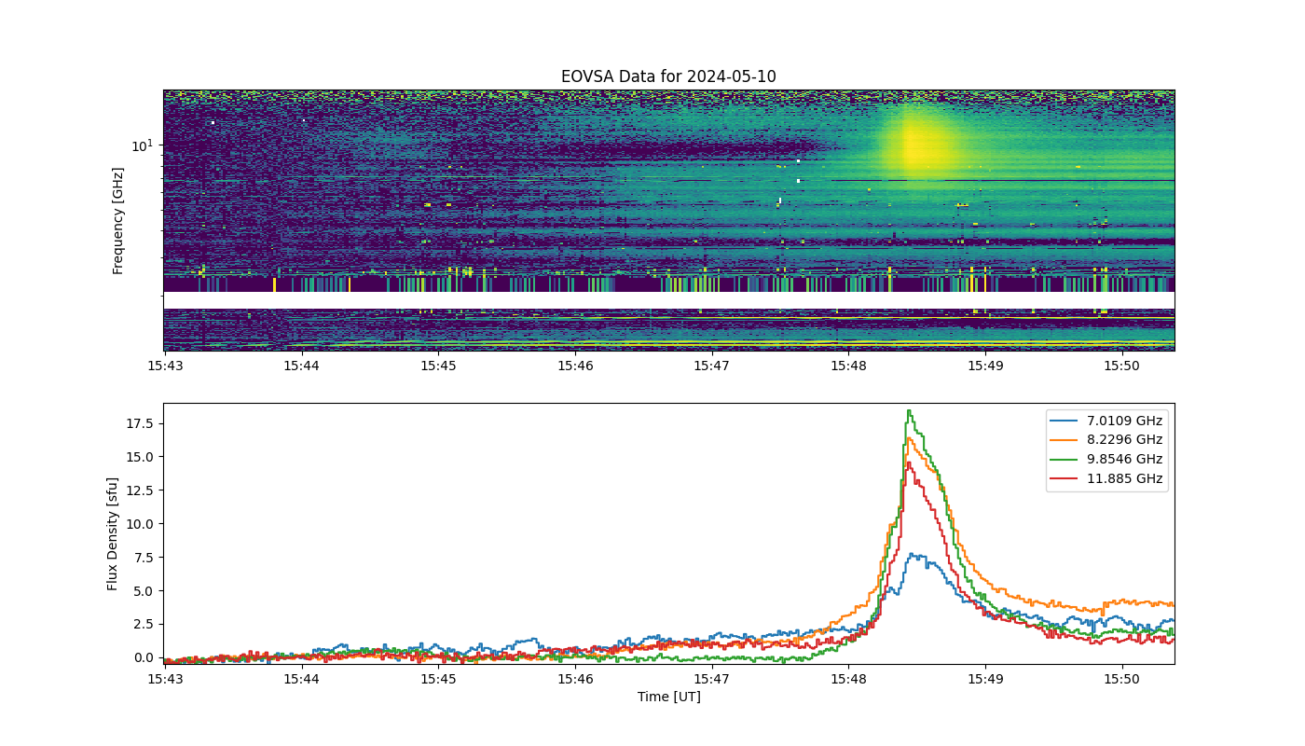Click the 11.885 GHz legend entry
This screenshot has width=1305, height=746.
(1107, 478)
